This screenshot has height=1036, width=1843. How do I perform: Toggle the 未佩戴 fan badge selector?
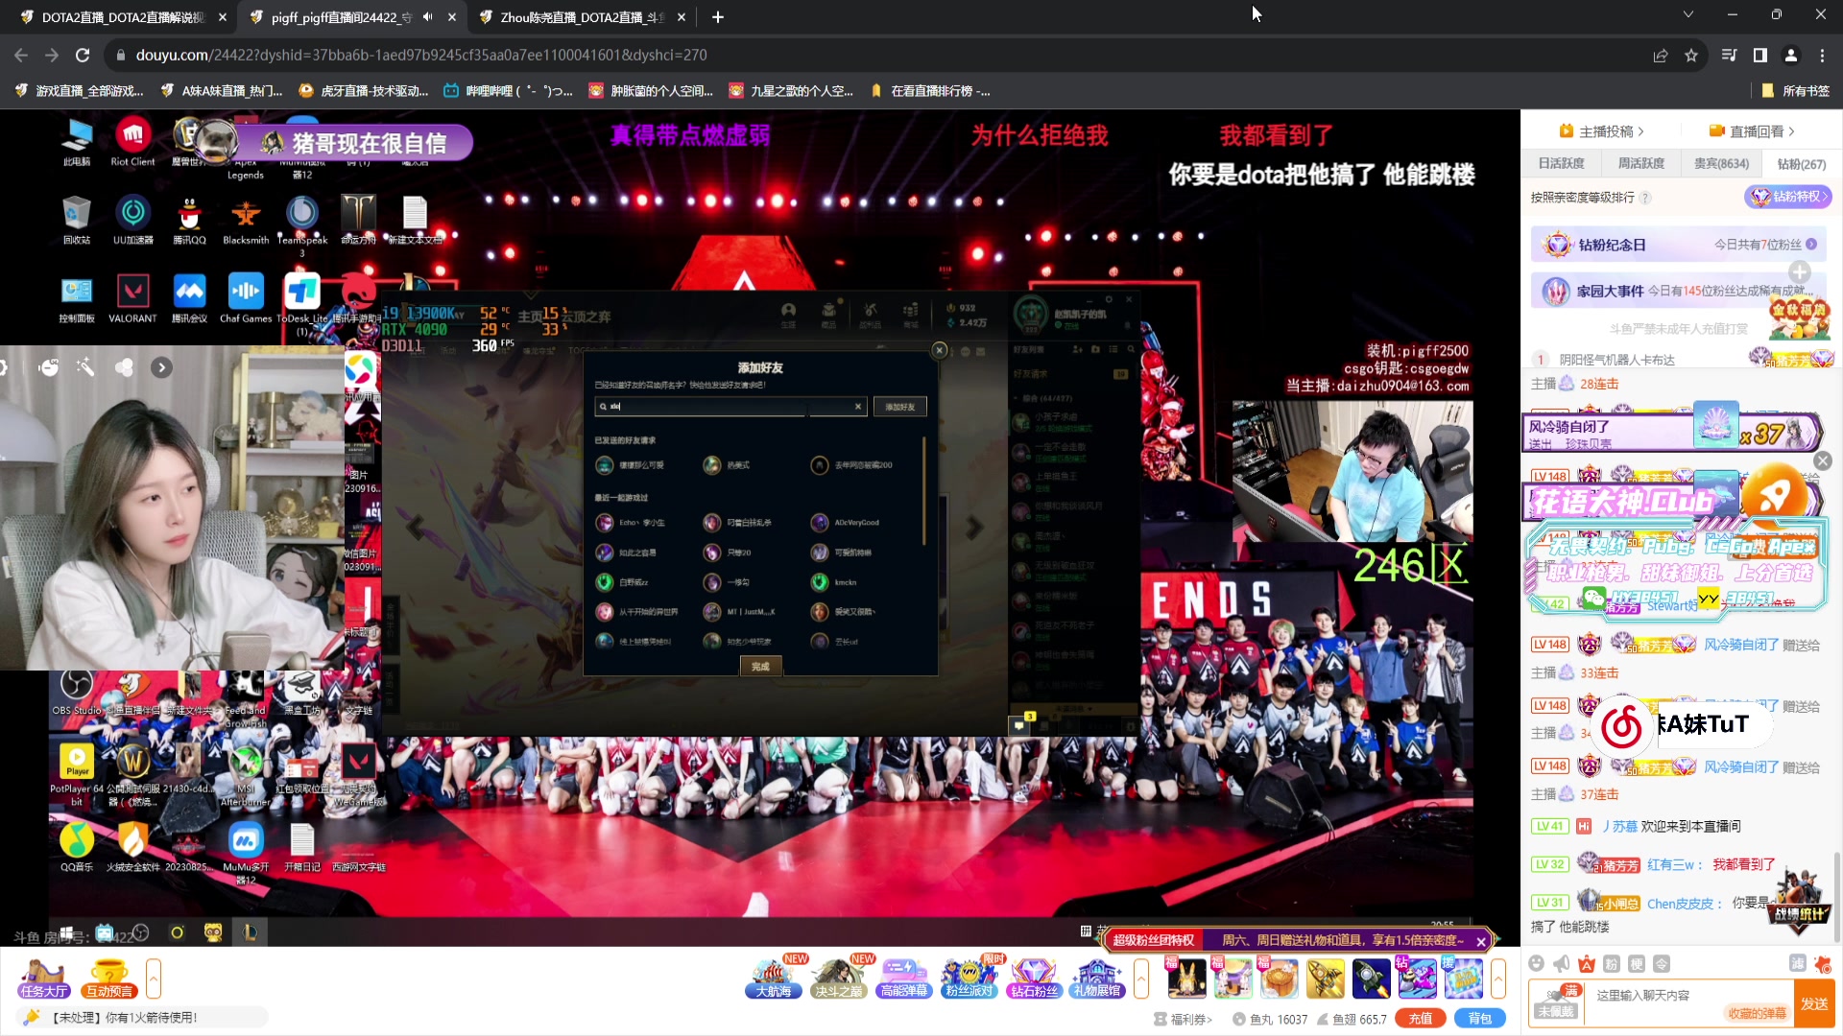(x=1556, y=1002)
